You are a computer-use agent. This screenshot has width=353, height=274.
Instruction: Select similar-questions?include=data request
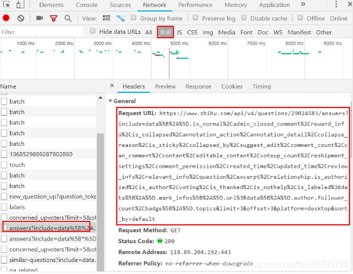pyautogui.click(x=49, y=260)
